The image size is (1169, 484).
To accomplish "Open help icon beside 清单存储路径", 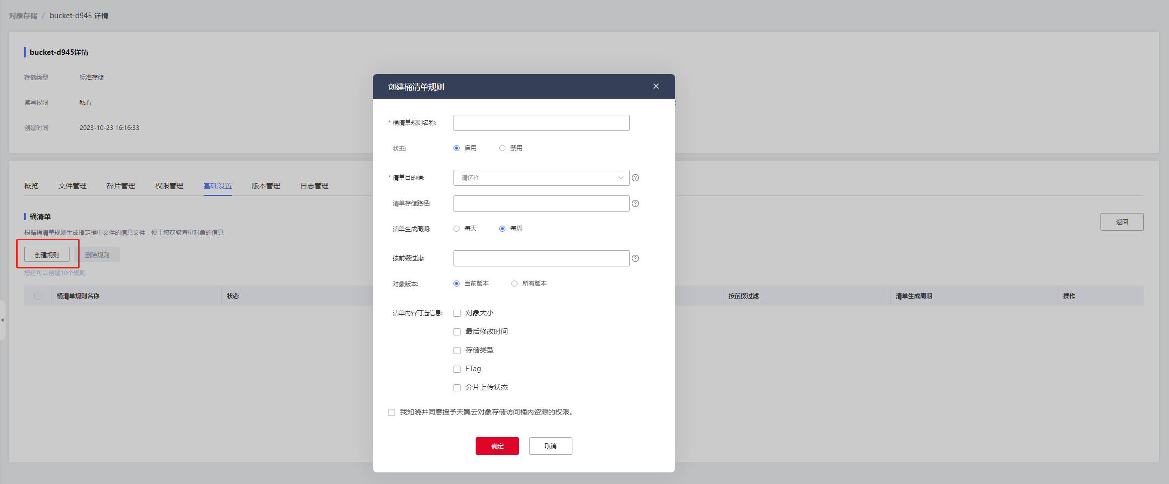I will coord(635,203).
